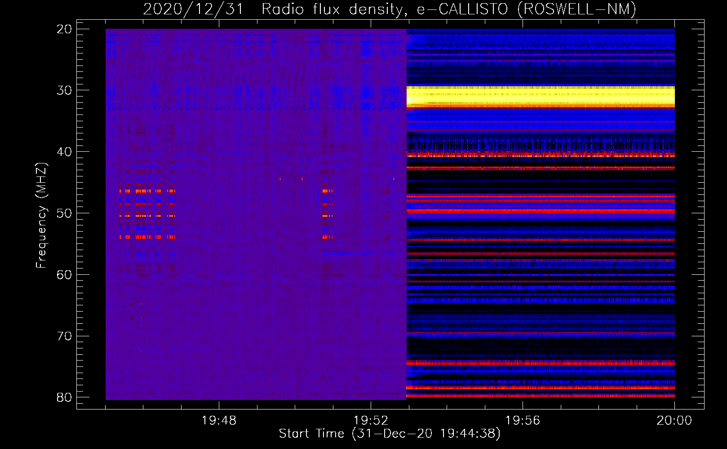Click the 40 frequency axis label
Image resolution: width=727 pixels, height=449 pixels.
64,152
